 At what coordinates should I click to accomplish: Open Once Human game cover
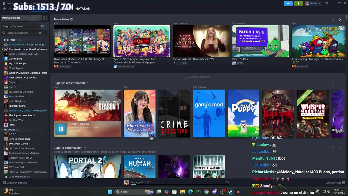tap(139, 167)
